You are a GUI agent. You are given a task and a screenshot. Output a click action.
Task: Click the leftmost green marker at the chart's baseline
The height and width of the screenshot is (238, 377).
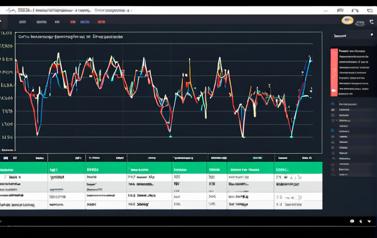171,136
